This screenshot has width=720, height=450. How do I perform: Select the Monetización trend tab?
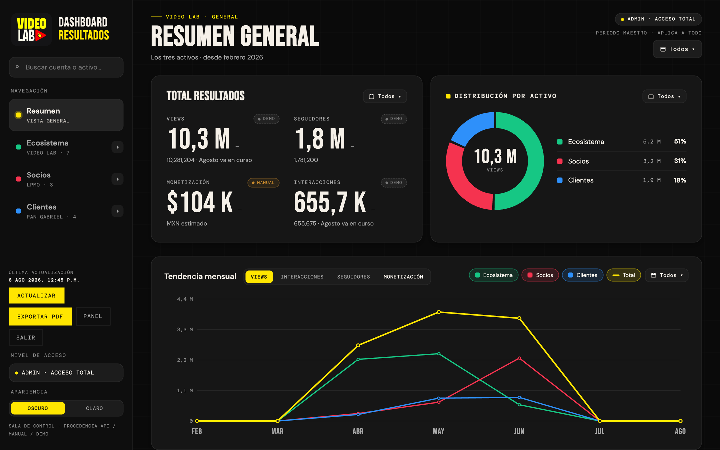pos(403,277)
